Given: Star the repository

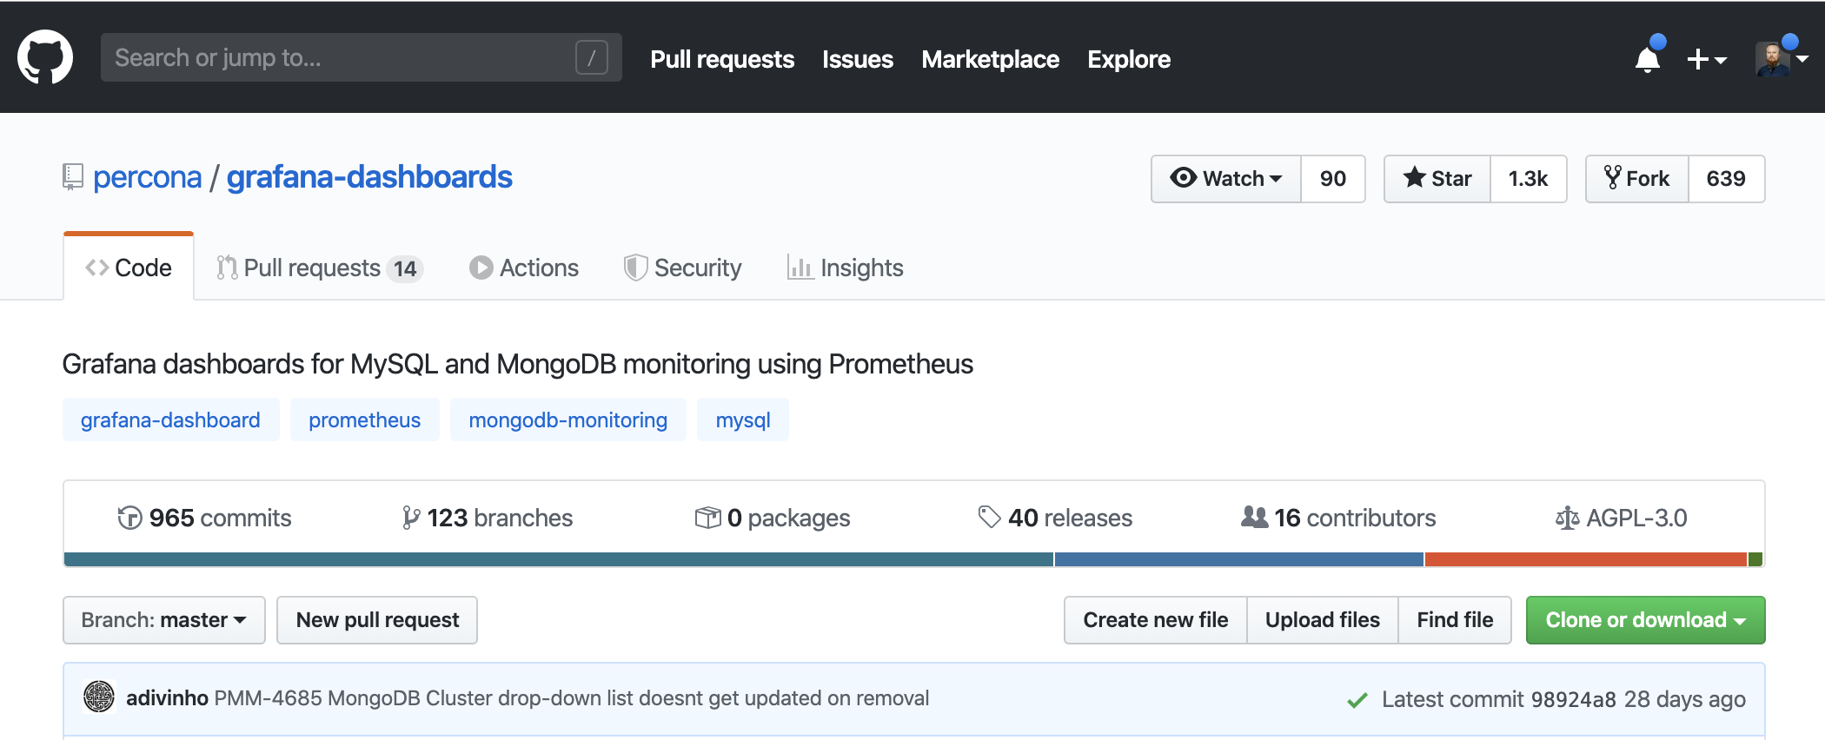Looking at the screenshot, I should click(x=1437, y=179).
